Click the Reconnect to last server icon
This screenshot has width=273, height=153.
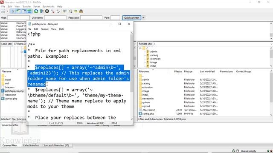coord(58,11)
